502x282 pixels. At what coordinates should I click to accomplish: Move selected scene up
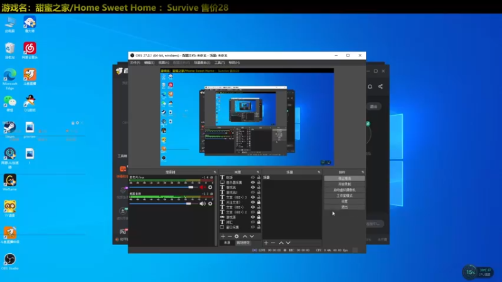click(281, 243)
